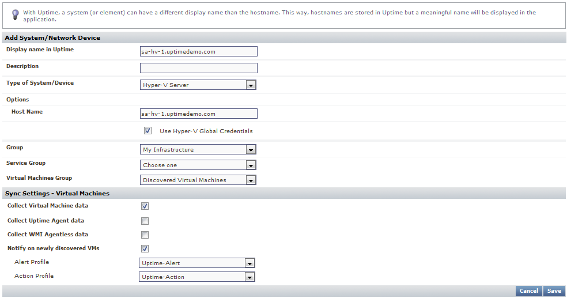The height and width of the screenshot is (298, 567).
Task: Open Type of System/Device dropdown
Action: click(x=198, y=85)
